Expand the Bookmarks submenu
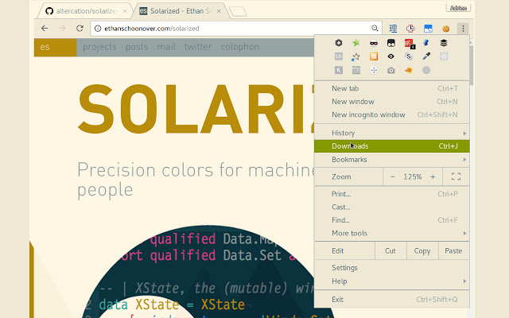The width and height of the screenshot is (509, 318). pos(392,159)
